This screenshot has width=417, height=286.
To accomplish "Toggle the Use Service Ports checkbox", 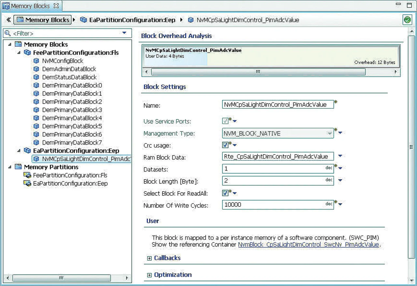I will click(x=225, y=121).
